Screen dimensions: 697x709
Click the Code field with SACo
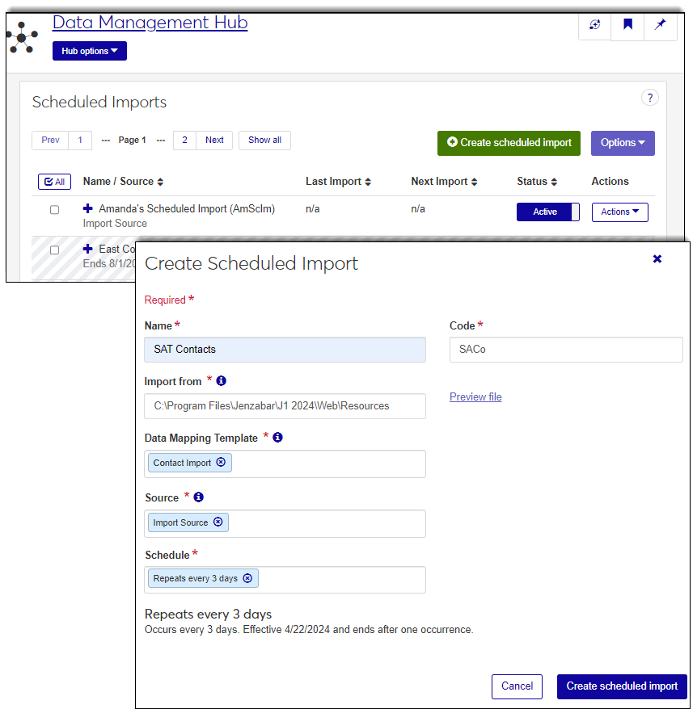click(x=566, y=350)
